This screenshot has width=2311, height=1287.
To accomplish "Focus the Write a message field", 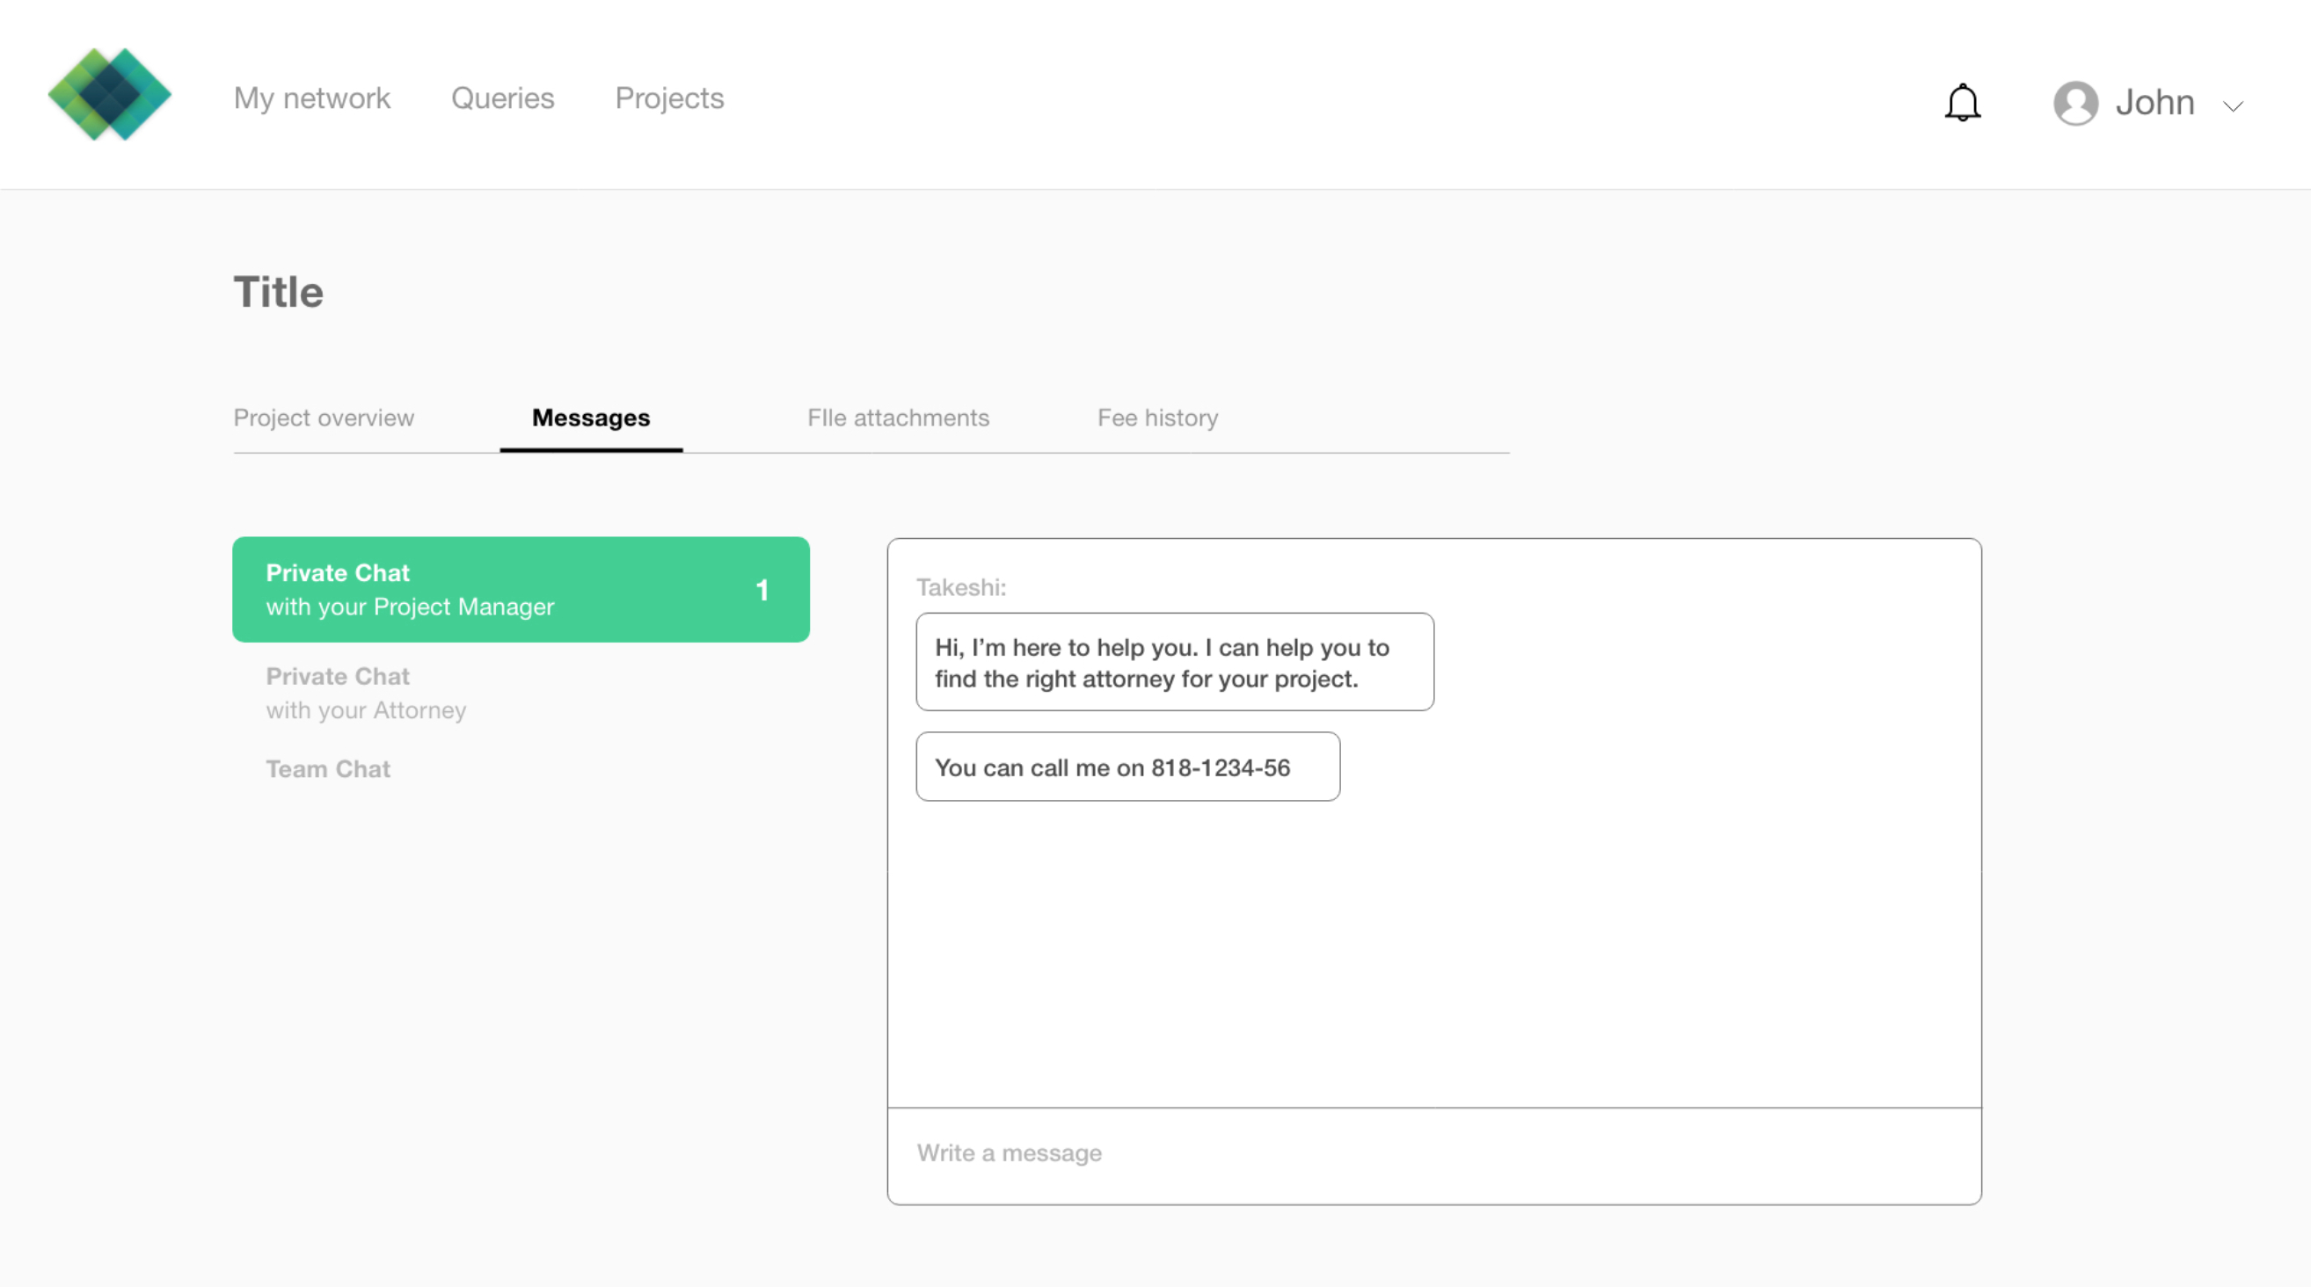I will click(1433, 1154).
